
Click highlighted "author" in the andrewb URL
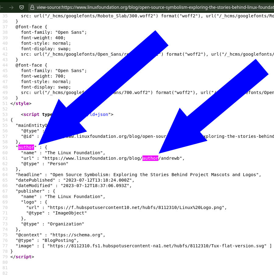150,158
